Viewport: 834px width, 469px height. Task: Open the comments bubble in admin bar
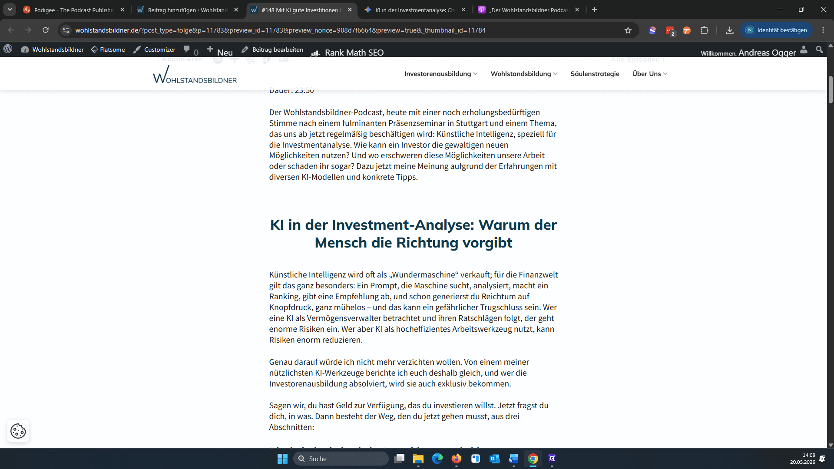pos(190,50)
